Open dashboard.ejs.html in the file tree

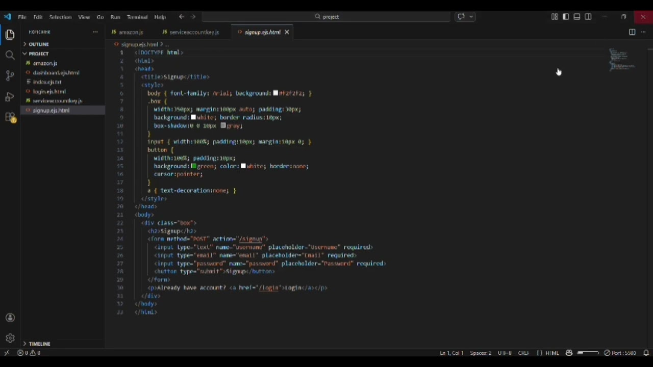(56, 73)
